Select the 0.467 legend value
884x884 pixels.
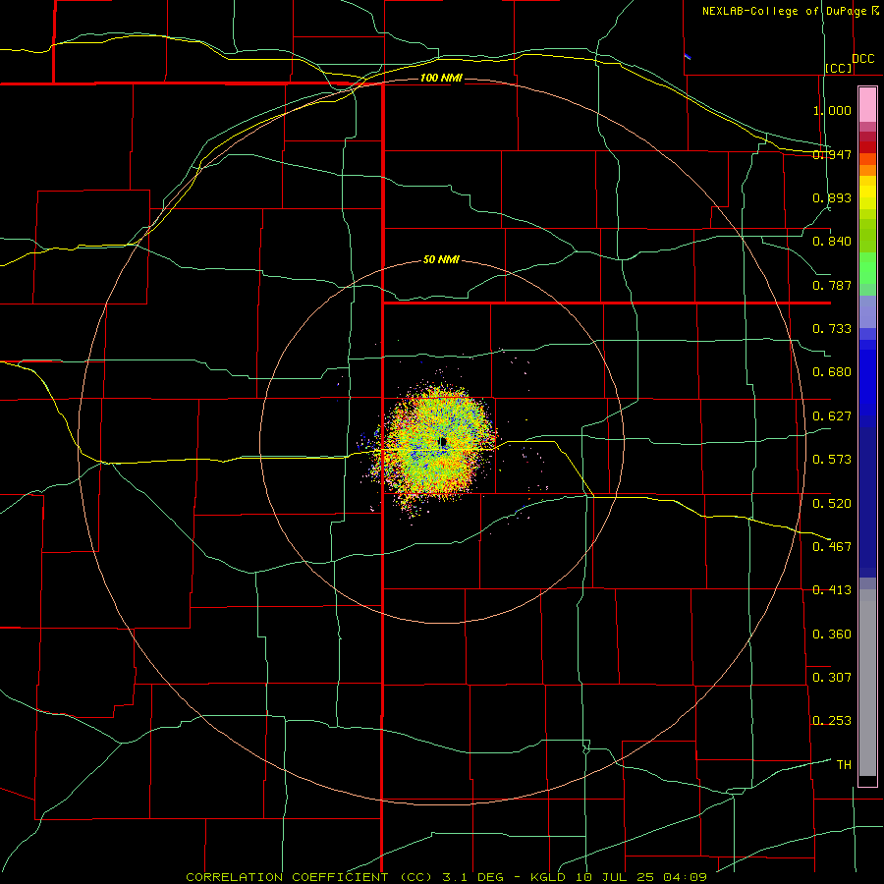point(832,547)
